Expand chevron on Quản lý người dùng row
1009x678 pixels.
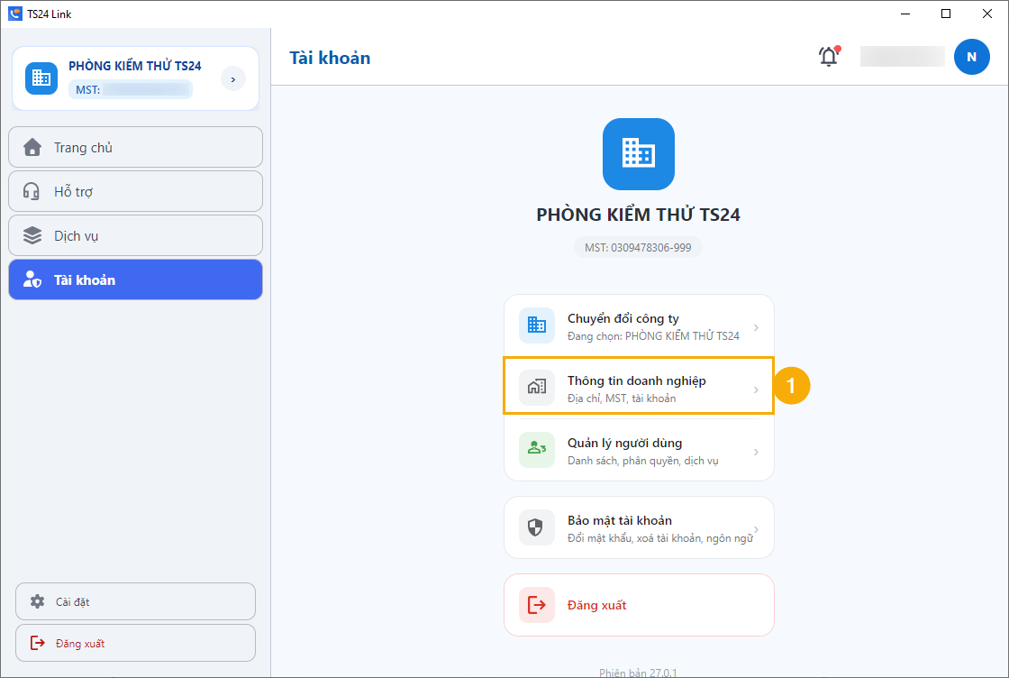click(x=756, y=452)
